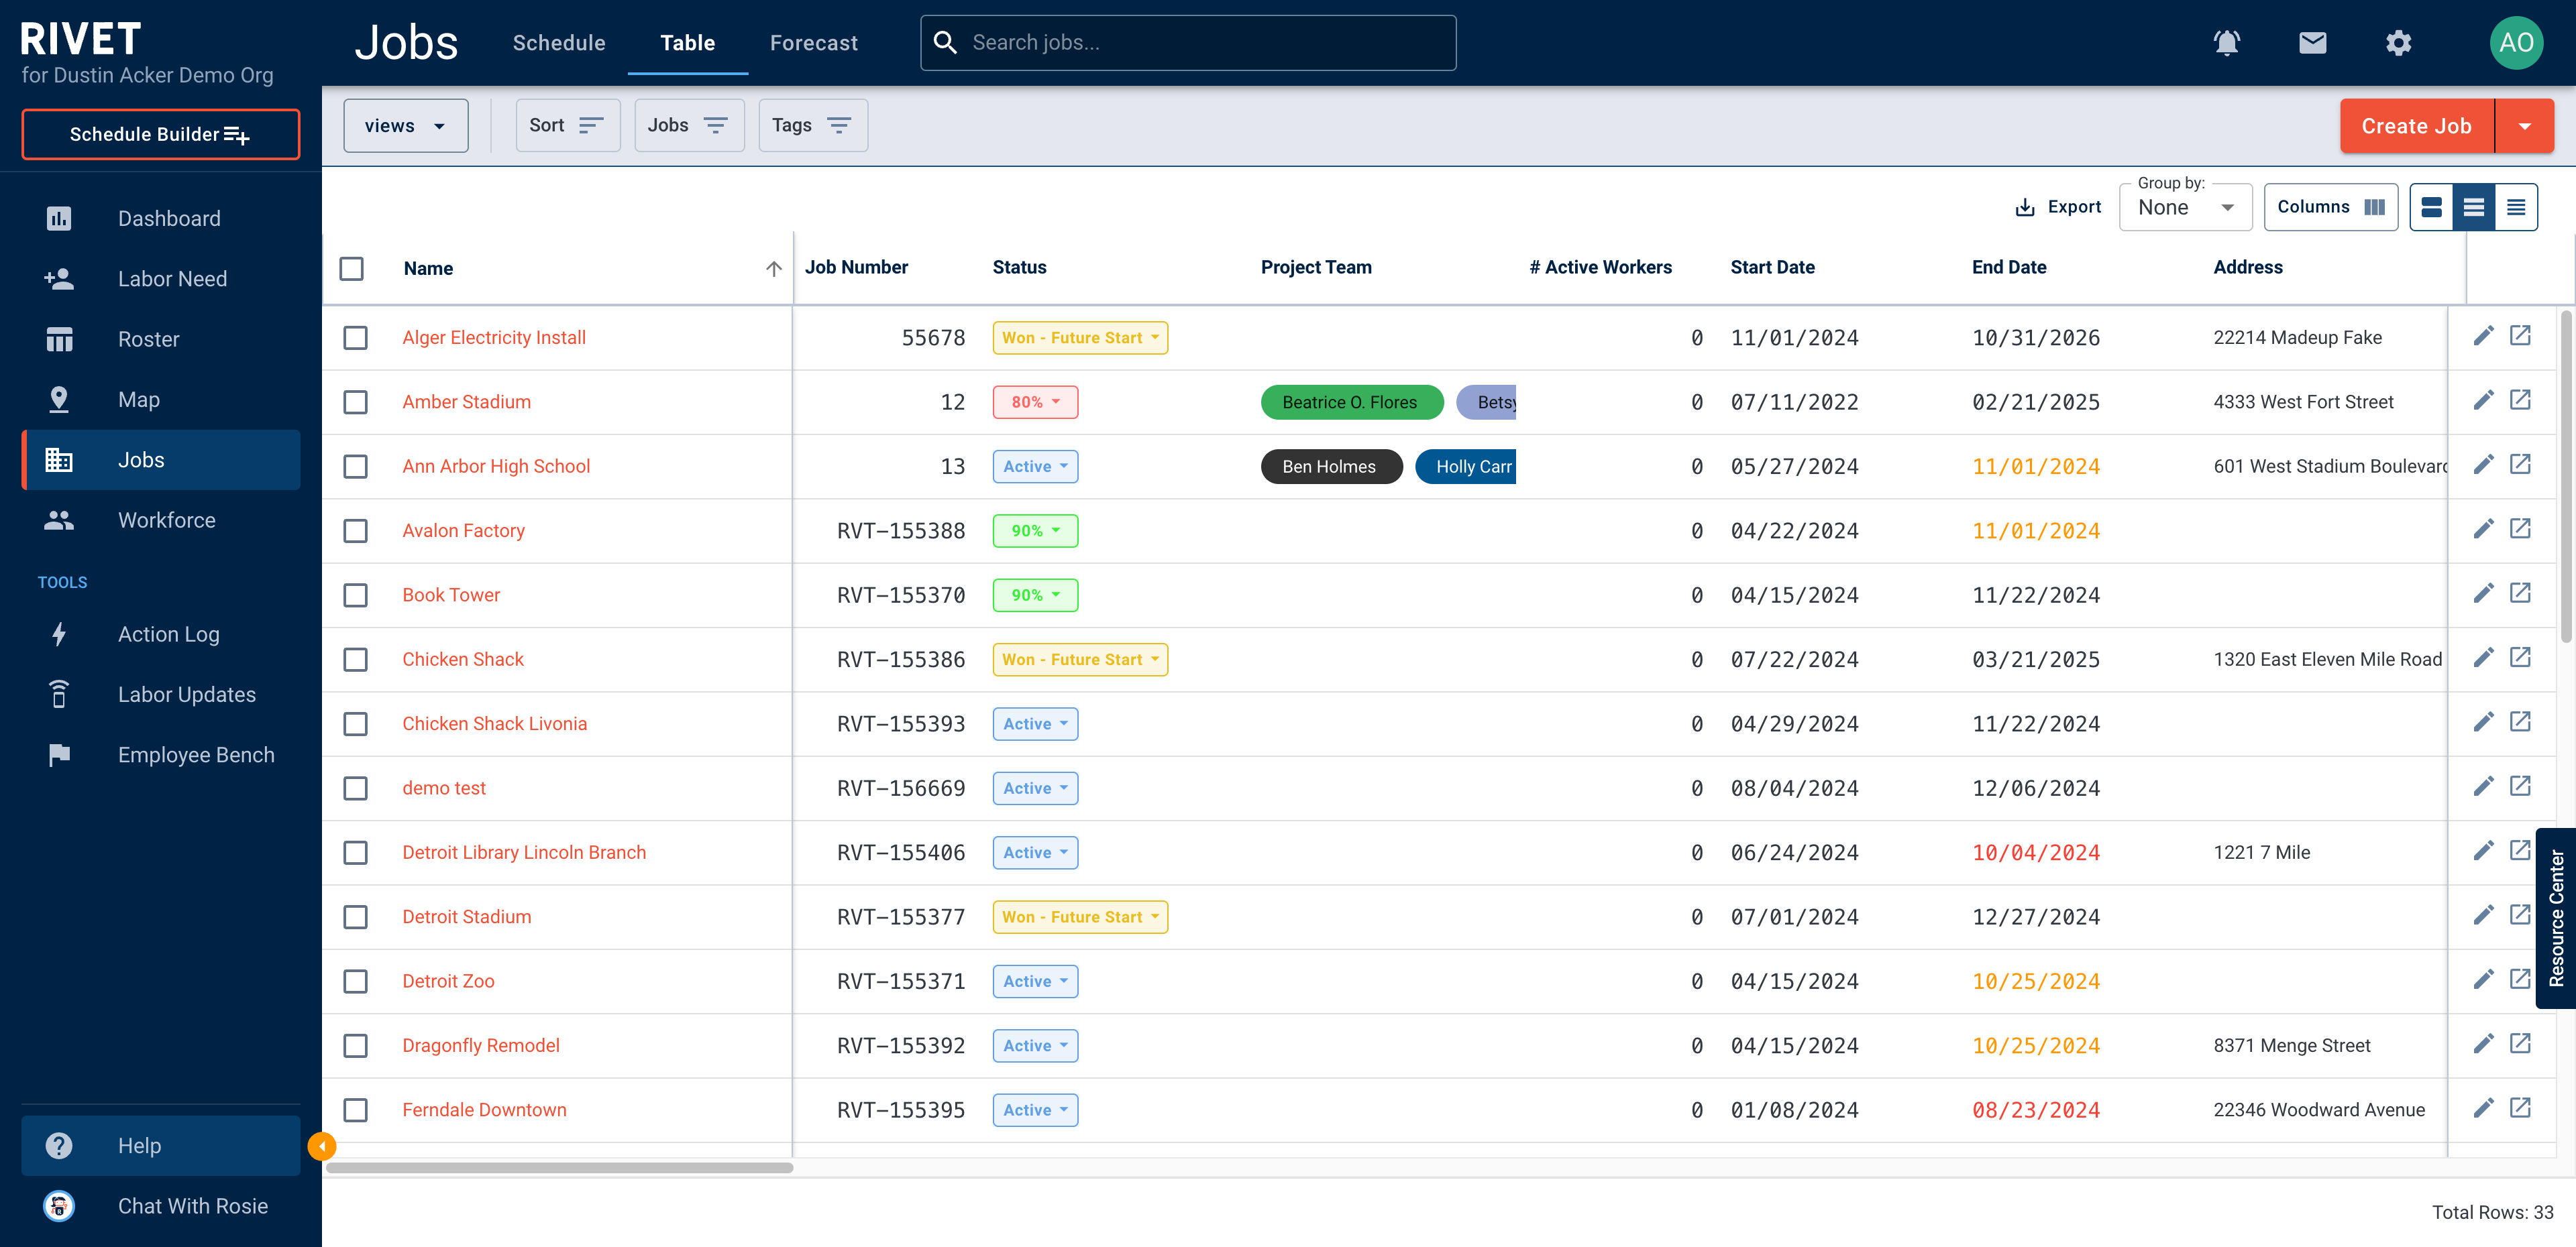Check the Ann Arbor High School checkbox
This screenshot has width=2576, height=1247.
click(x=355, y=467)
